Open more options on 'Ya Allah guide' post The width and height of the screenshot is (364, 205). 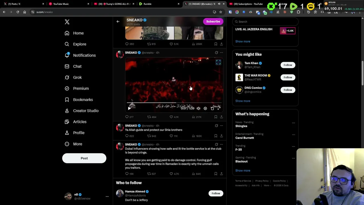click(x=222, y=126)
